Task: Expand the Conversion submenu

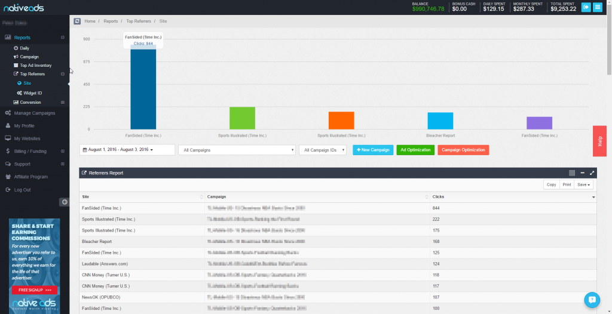Action: [63, 103]
